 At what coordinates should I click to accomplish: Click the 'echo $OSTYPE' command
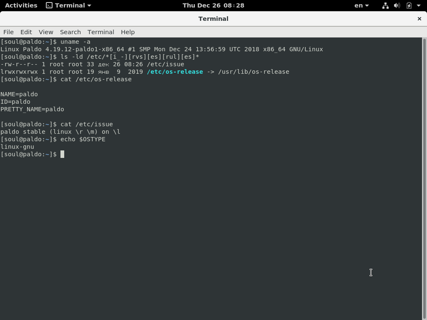(x=83, y=139)
